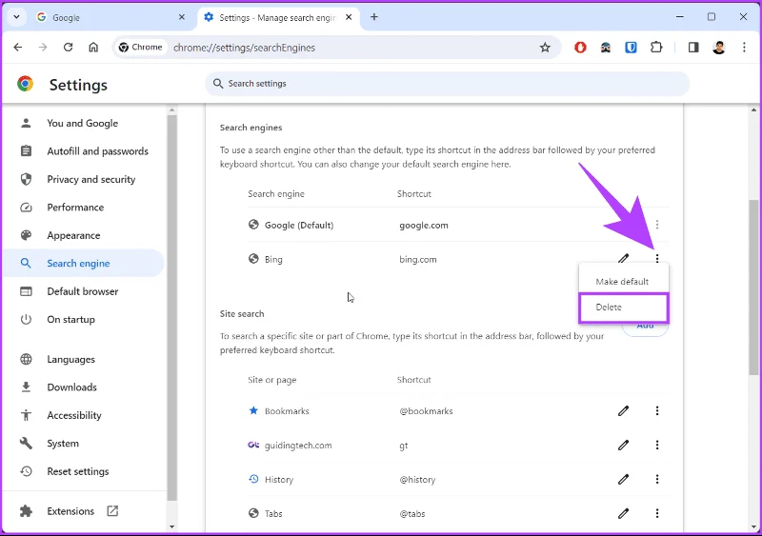Open more actions for History
762x536 pixels.
pyautogui.click(x=657, y=480)
